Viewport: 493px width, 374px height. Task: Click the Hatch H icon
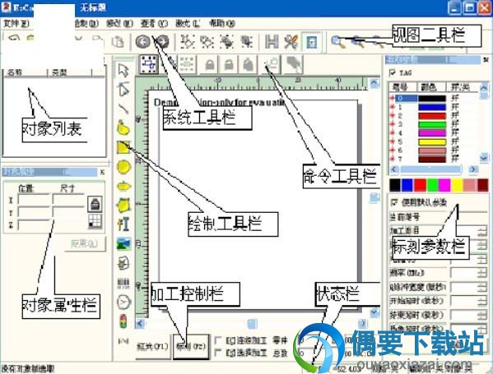[x=272, y=42]
